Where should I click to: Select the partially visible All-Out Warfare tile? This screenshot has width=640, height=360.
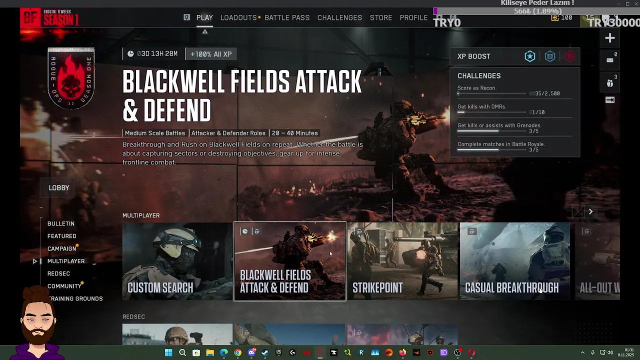597,261
